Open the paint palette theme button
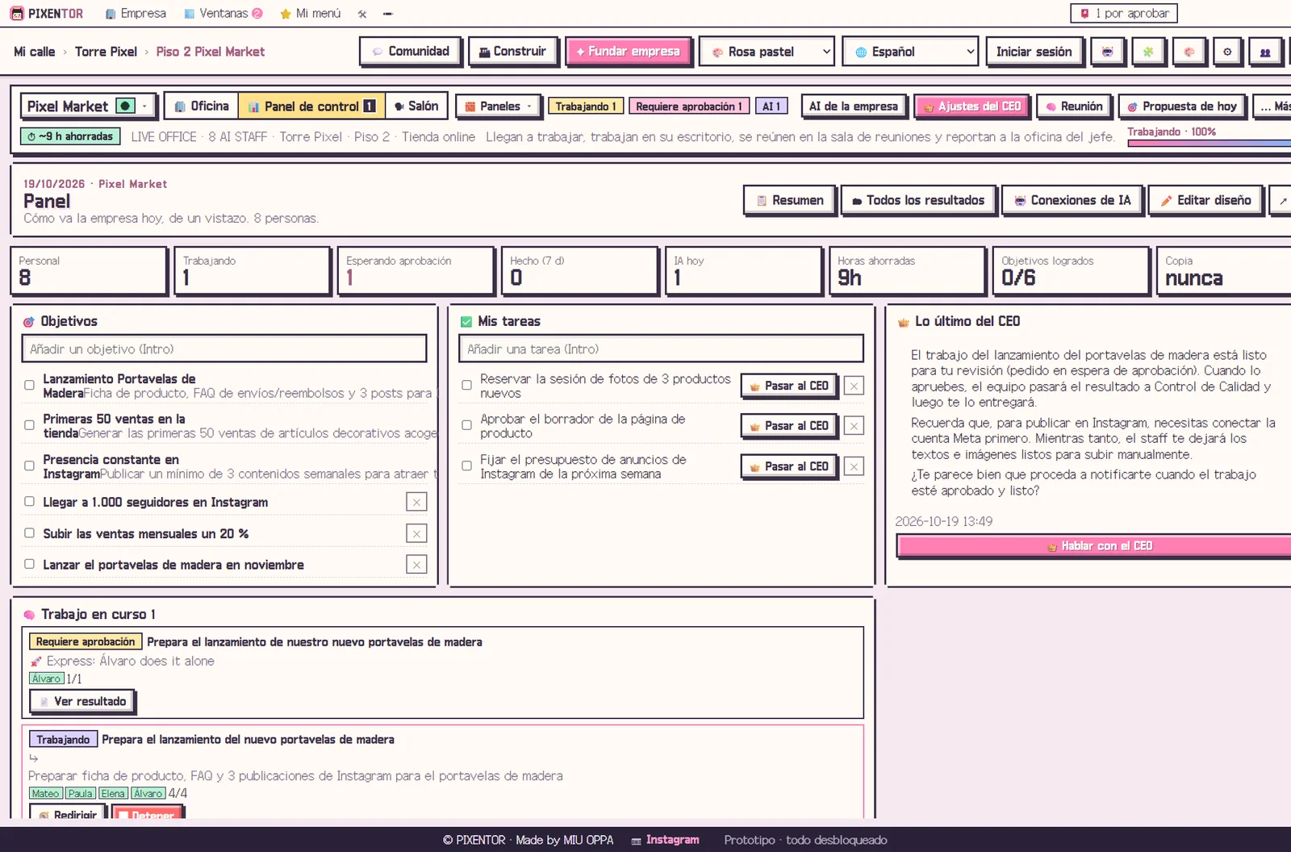This screenshot has height=852, width=1291. click(x=1189, y=52)
